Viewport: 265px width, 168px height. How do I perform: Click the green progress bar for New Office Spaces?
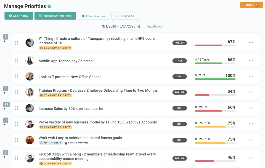coord(215,79)
